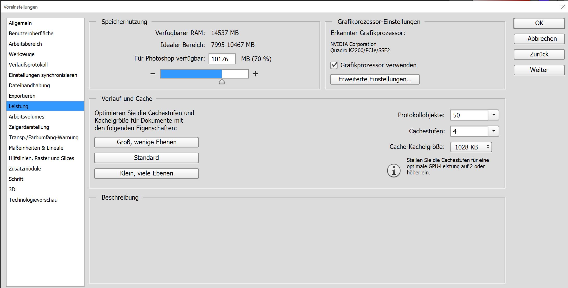Open the Protokollobjekte dropdown arrow
The width and height of the screenshot is (568, 288).
493,115
